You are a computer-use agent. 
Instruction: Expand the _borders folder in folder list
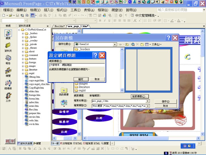[x=23, y=33]
